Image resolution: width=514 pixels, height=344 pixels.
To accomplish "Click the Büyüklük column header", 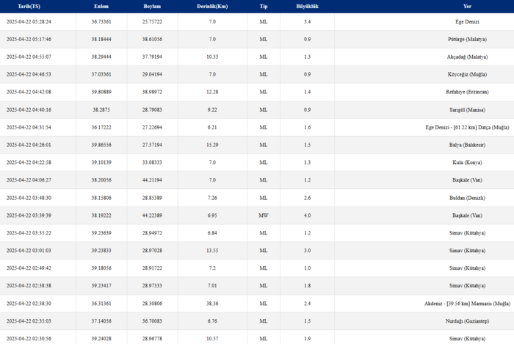I will [x=307, y=6].
